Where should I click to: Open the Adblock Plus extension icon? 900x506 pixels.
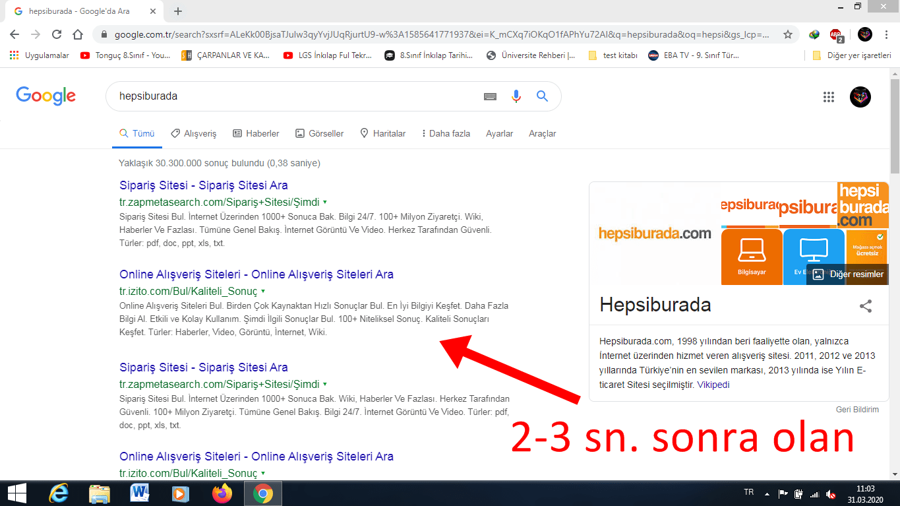click(836, 34)
